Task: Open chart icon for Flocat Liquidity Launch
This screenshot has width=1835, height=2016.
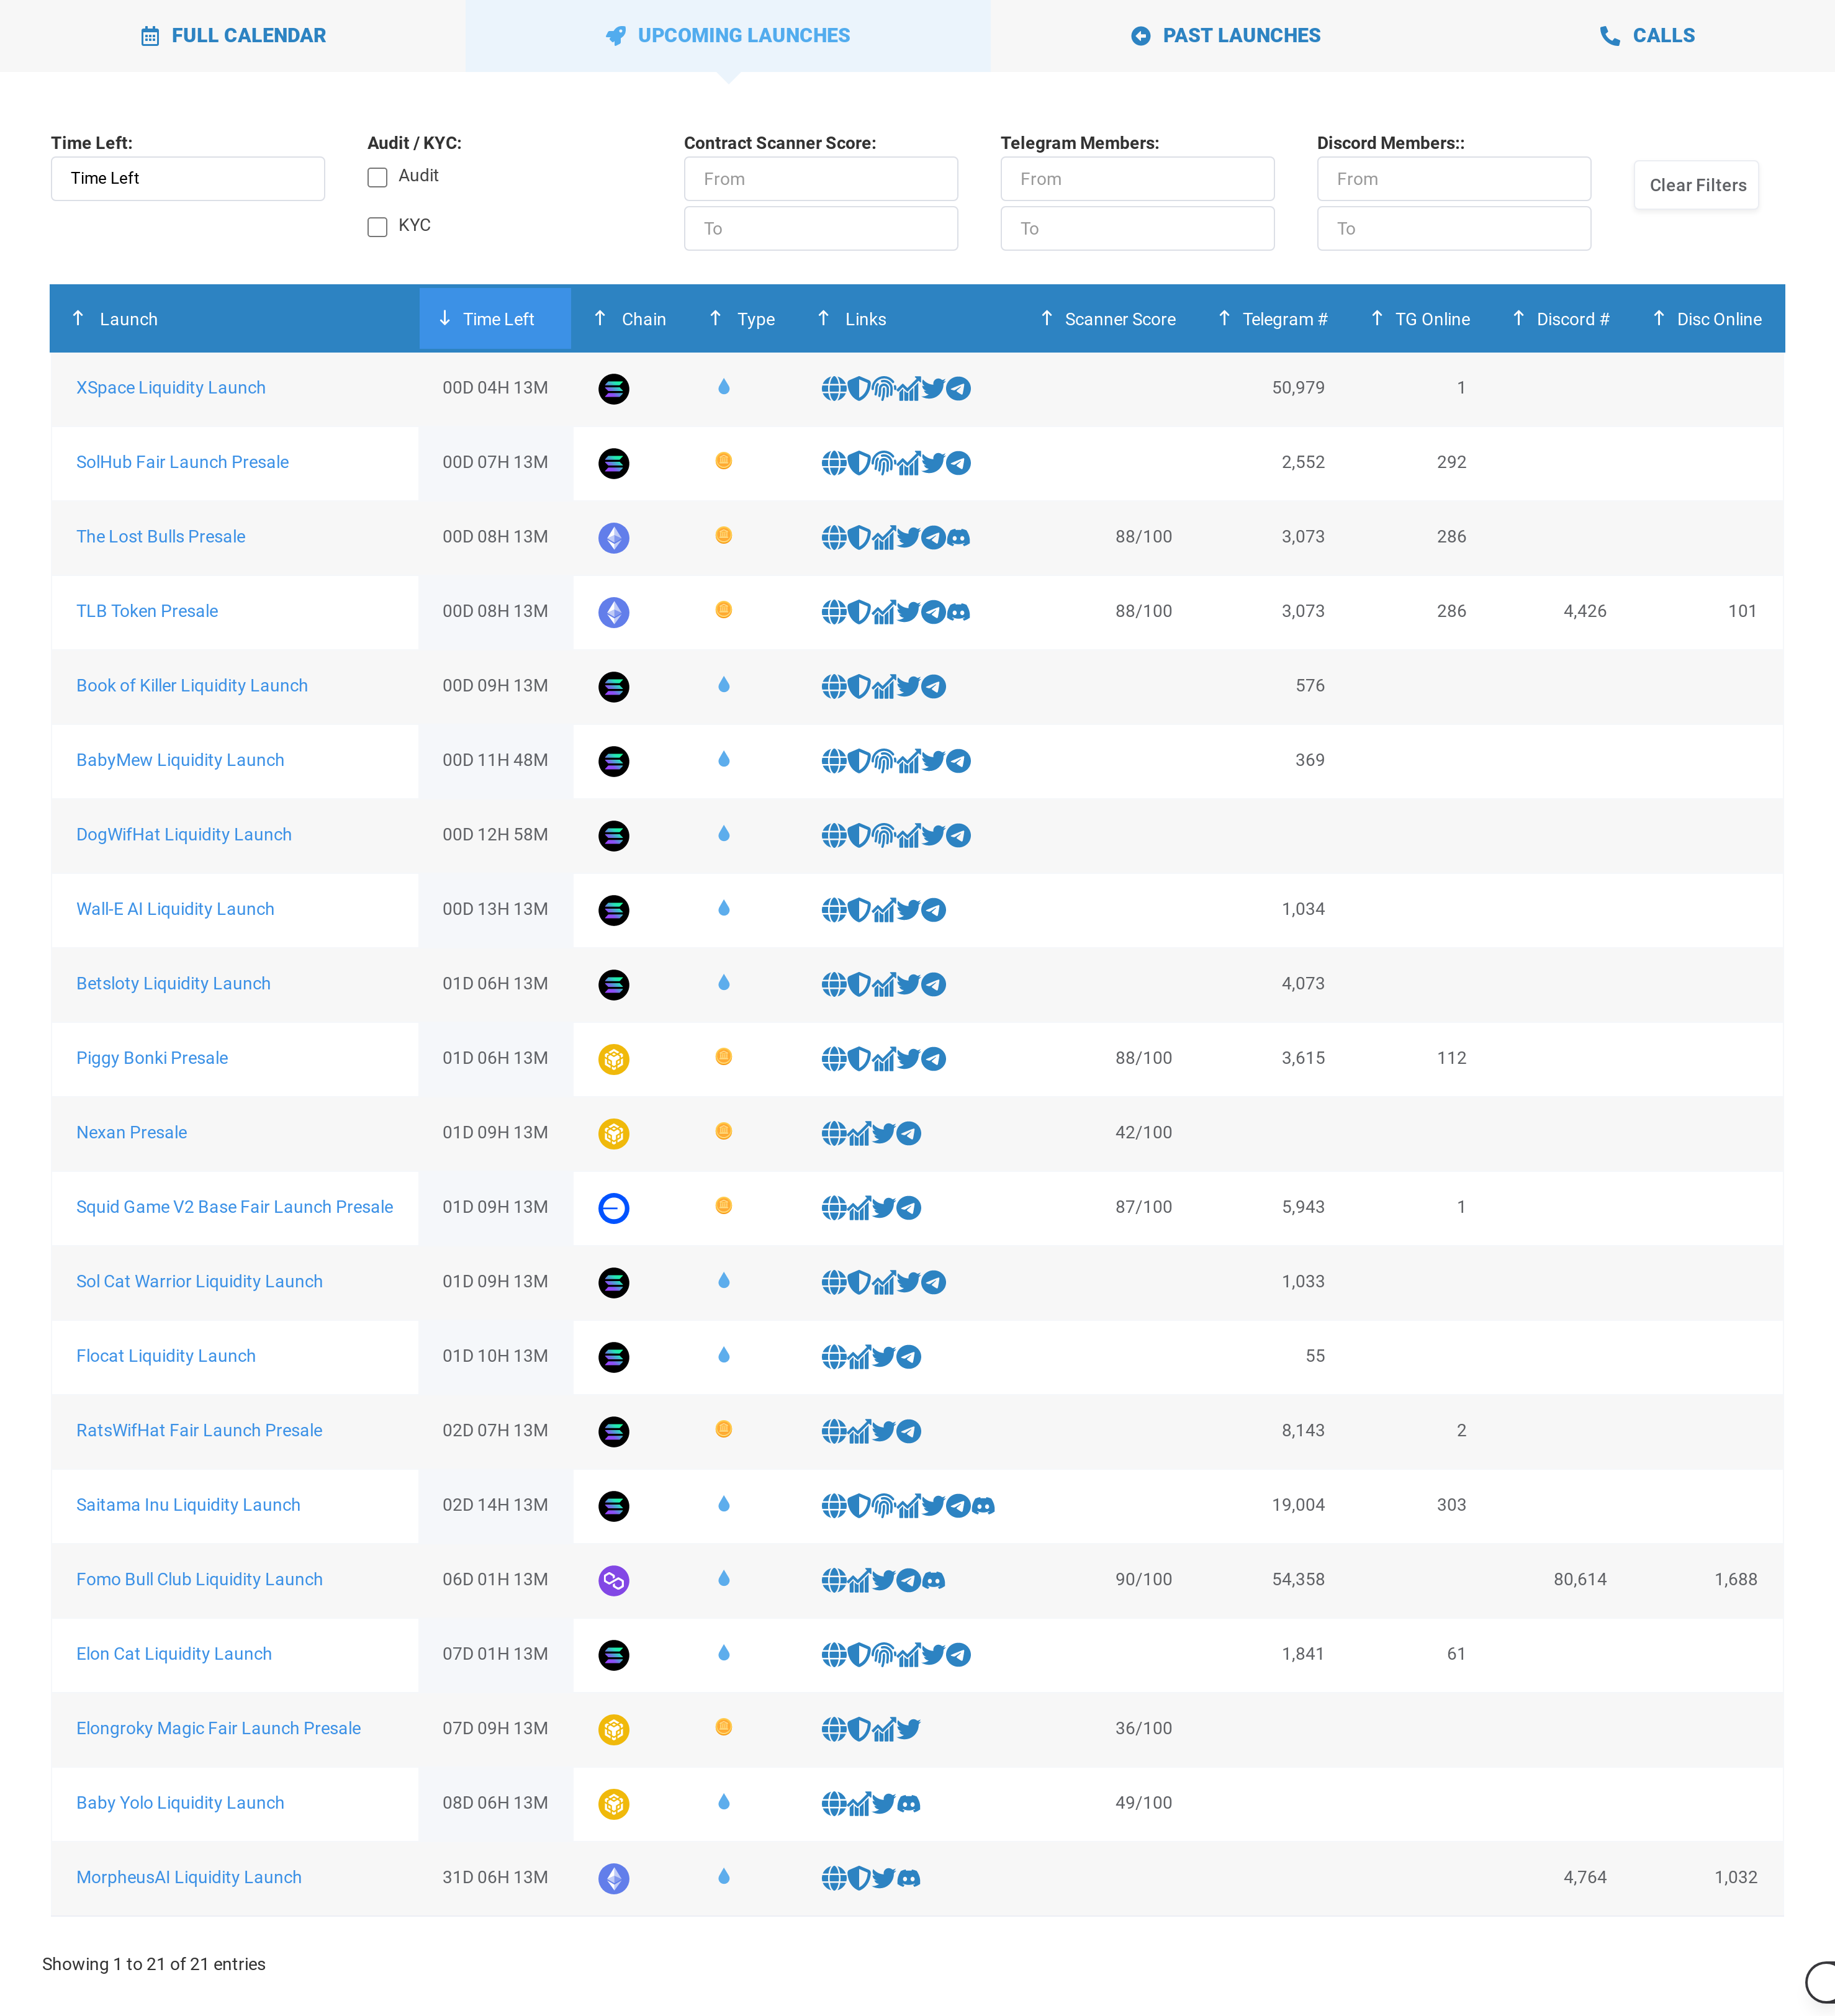Action: coord(859,1357)
